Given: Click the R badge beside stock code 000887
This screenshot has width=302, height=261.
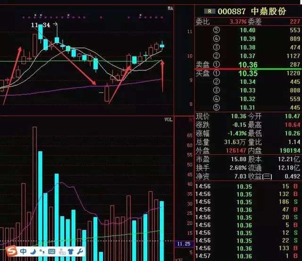Looking at the screenshot, I should (210, 11).
